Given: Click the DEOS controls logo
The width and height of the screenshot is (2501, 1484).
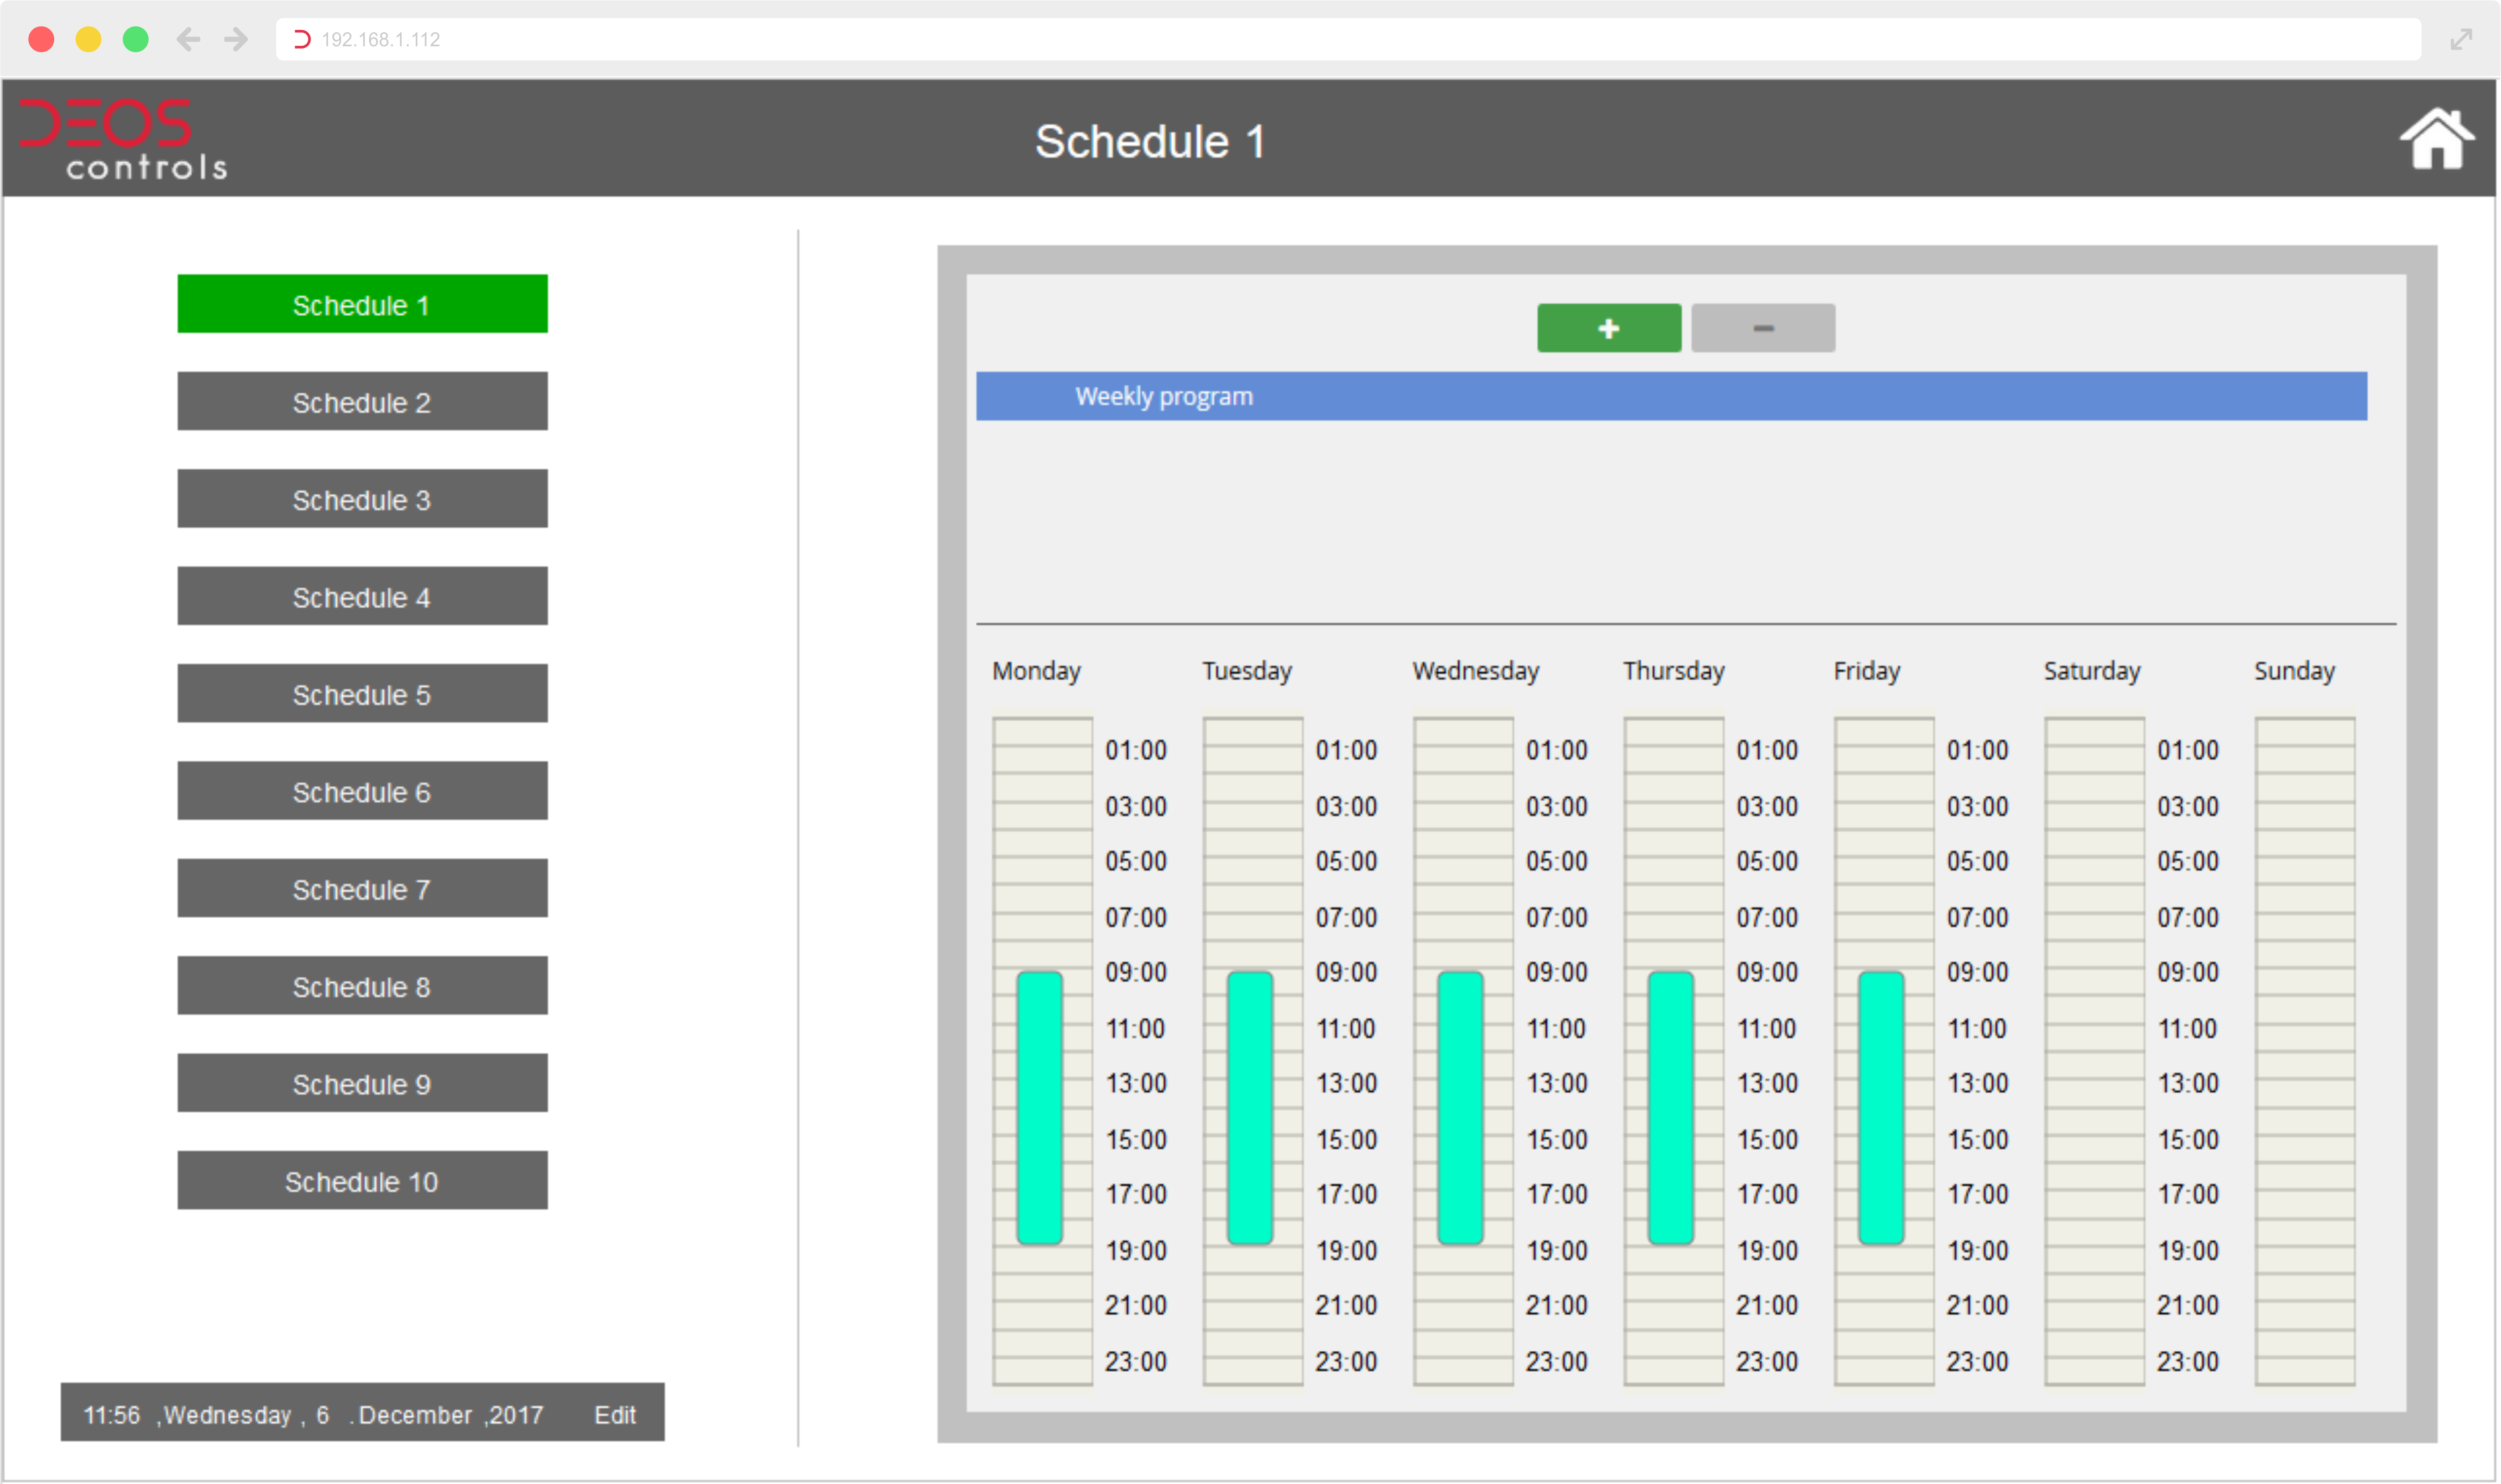Looking at the screenshot, I should click(124, 140).
